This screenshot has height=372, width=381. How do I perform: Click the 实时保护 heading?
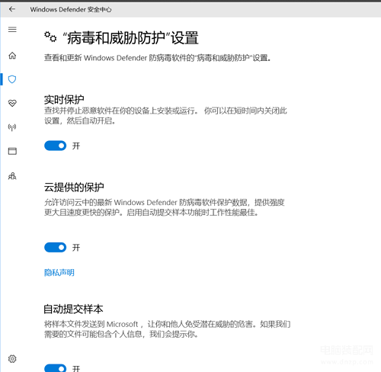point(64,99)
